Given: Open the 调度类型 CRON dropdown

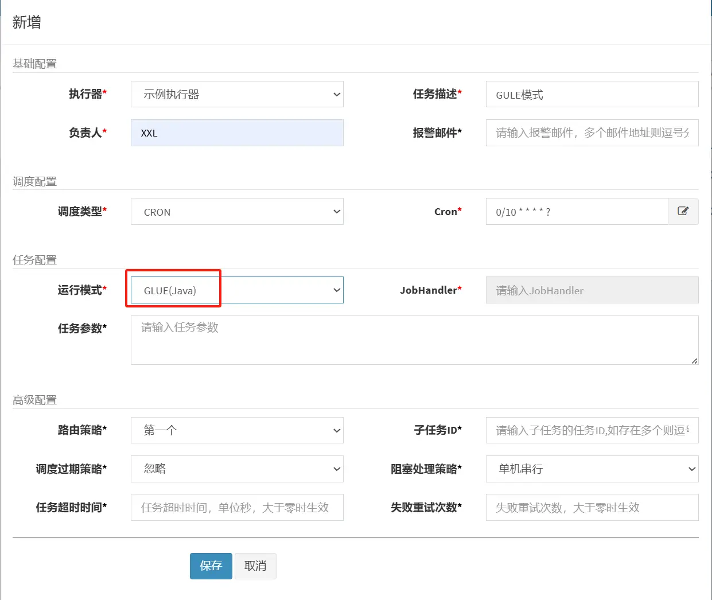Looking at the screenshot, I should (236, 212).
